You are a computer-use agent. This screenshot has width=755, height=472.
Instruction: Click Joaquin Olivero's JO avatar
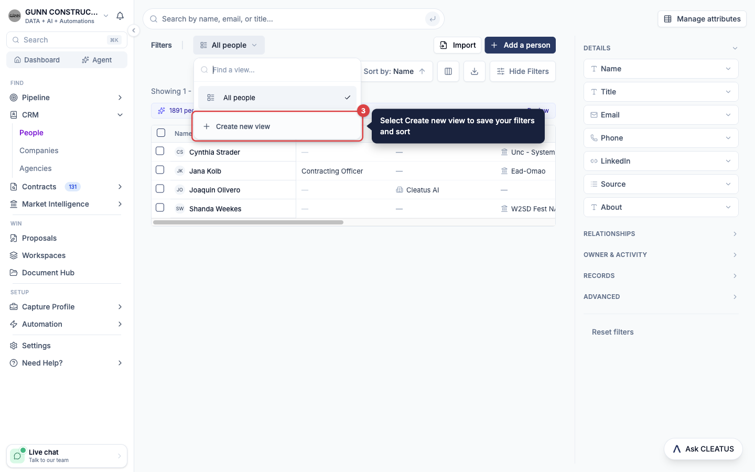[180, 190]
